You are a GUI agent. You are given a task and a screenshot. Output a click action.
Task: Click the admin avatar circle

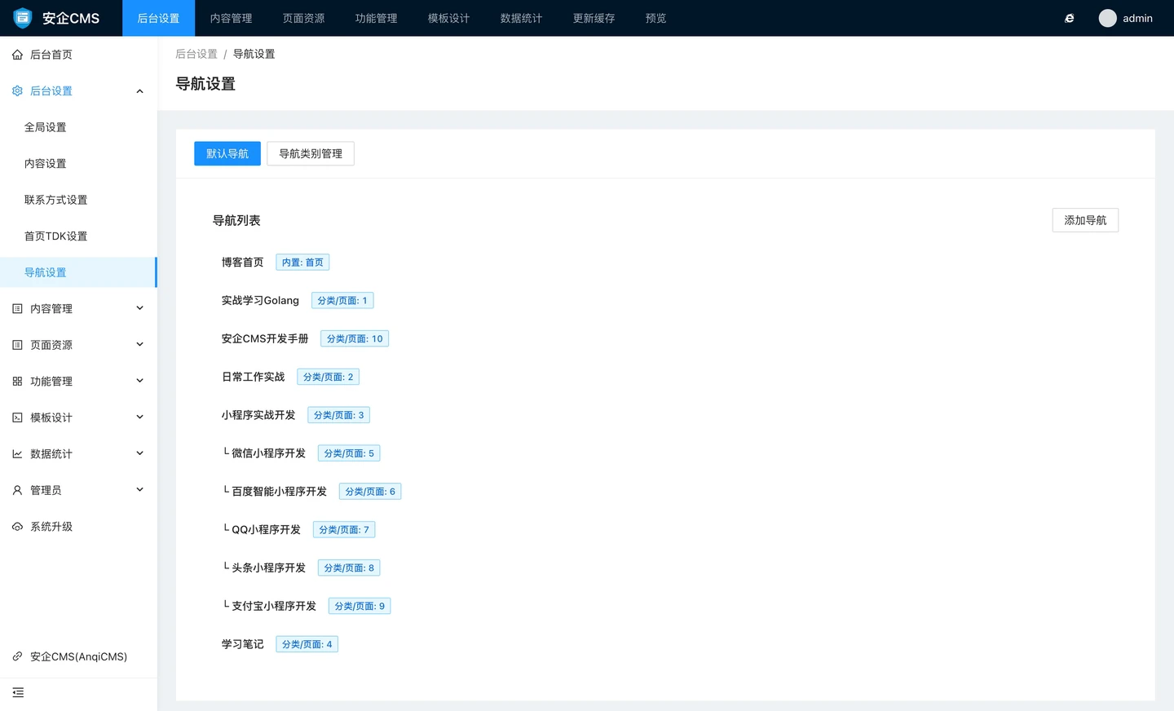1107,18
